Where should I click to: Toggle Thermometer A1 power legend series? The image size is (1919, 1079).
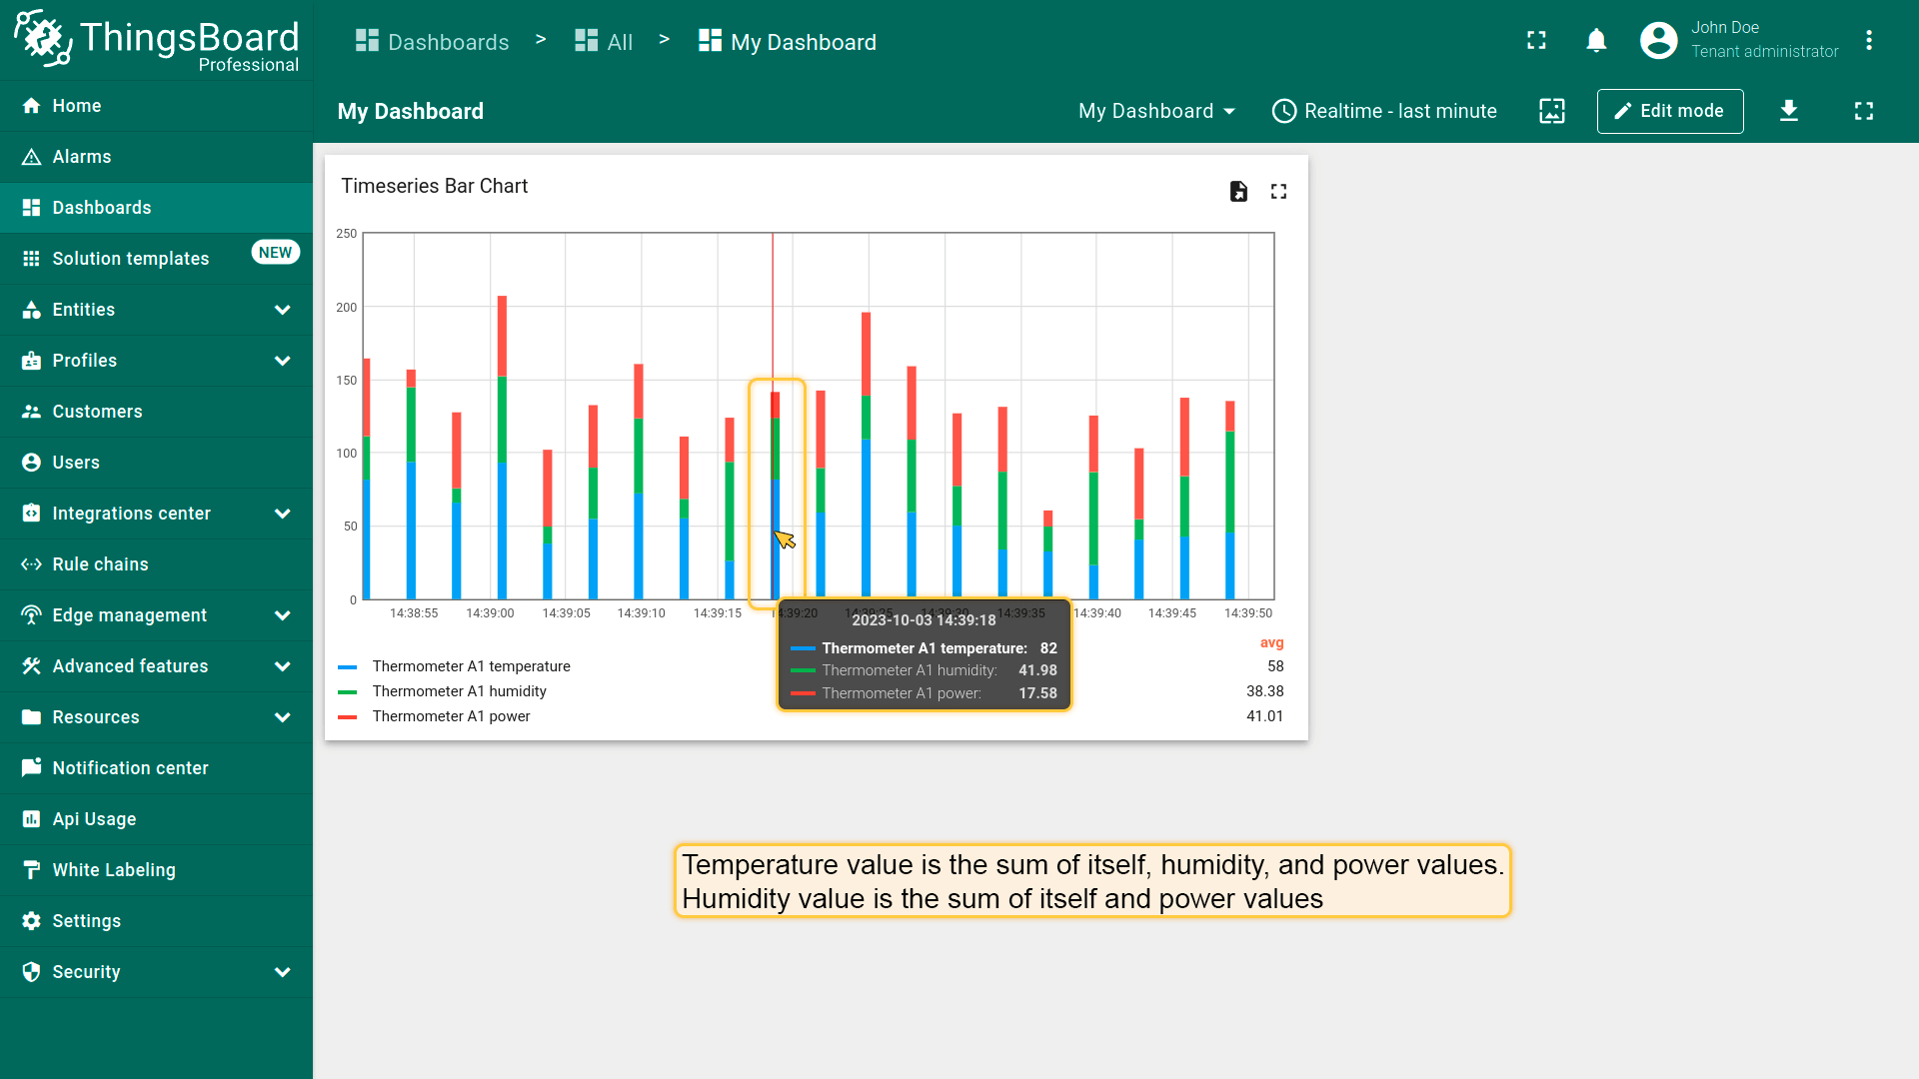451,716
